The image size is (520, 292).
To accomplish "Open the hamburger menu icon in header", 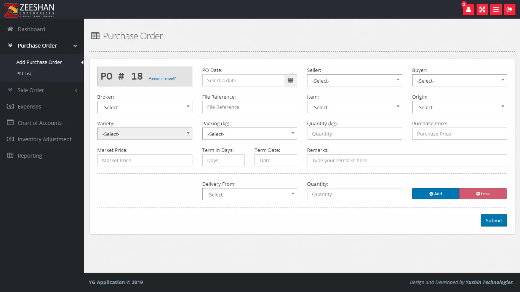I will coord(496,10).
